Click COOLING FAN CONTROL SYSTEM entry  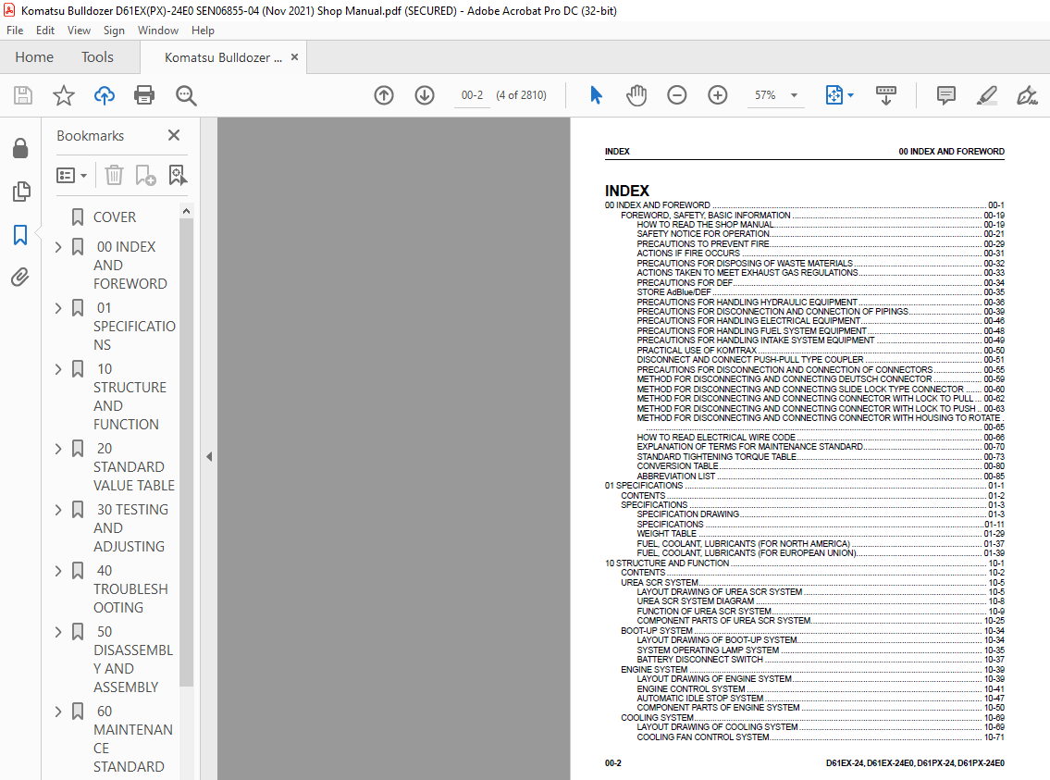702,737
